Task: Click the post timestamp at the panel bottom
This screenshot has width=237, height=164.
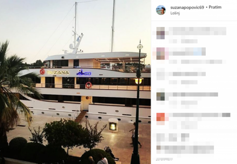Action: point(164,159)
